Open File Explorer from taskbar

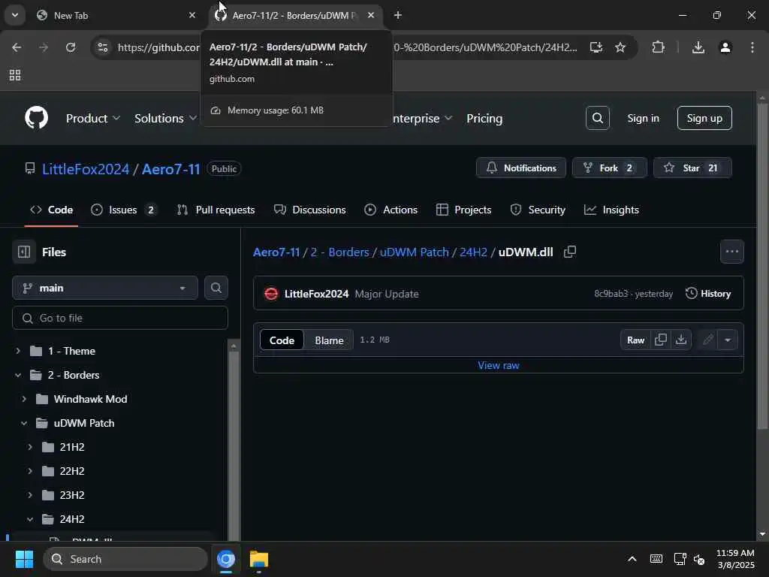click(x=258, y=559)
